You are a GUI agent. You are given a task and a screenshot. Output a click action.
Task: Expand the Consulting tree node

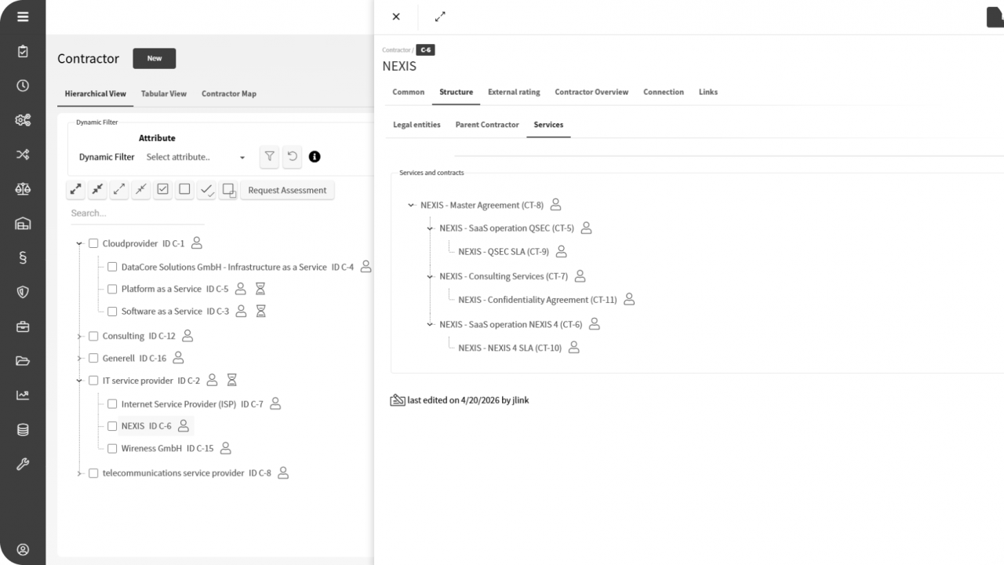[x=79, y=337]
